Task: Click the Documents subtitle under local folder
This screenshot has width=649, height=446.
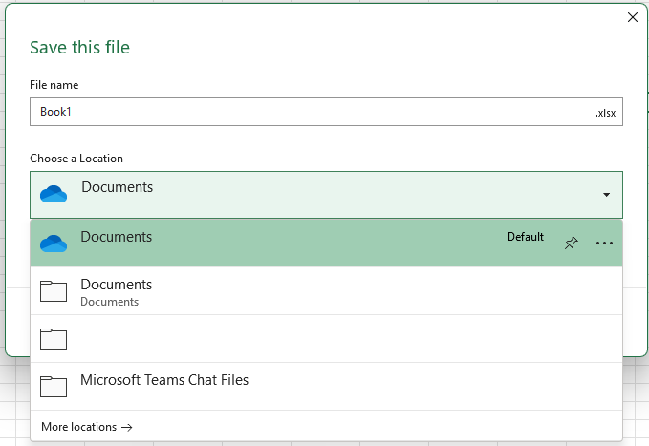Action: pyautogui.click(x=109, y=302)
